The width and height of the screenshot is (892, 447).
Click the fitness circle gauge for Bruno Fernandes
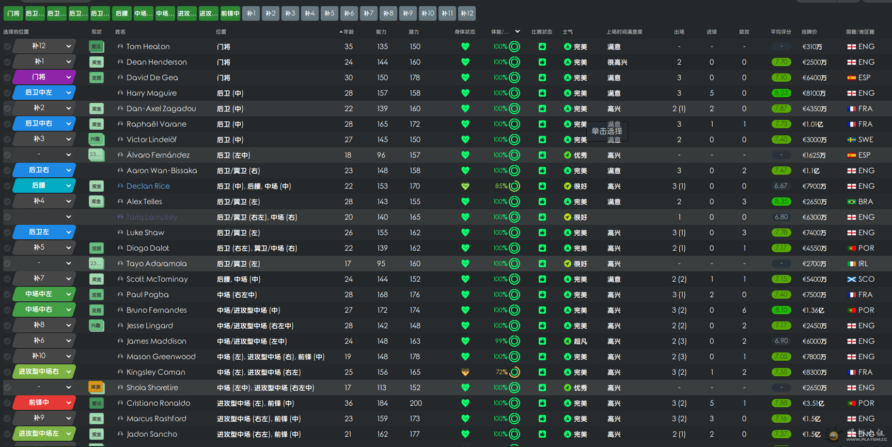coord(514,310)
